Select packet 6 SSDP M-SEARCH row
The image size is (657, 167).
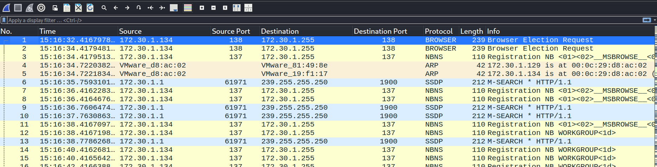pos(327,82)
